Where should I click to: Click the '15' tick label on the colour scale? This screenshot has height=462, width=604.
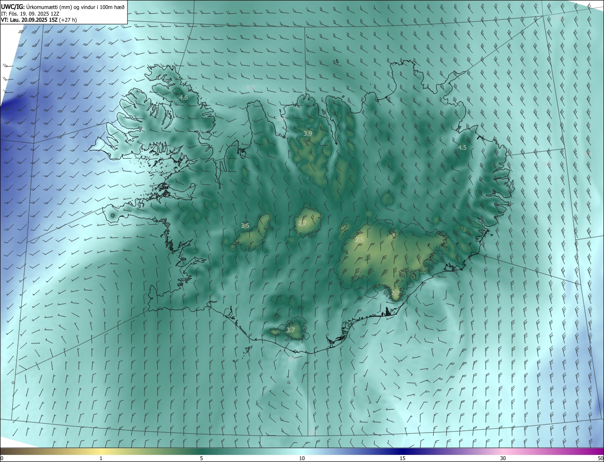403,458
